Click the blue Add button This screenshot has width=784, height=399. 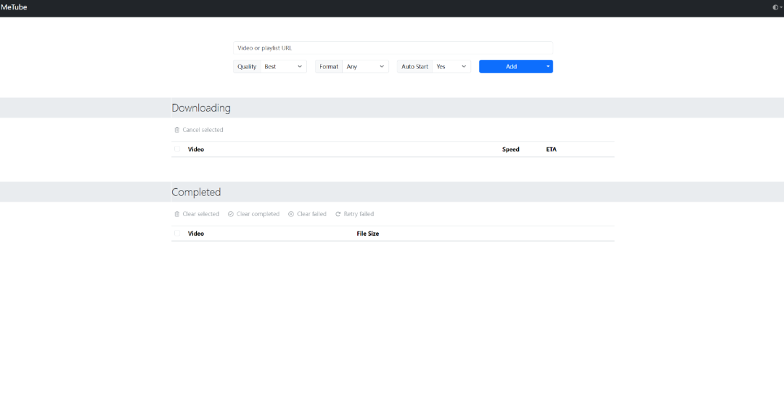(511, 67)
